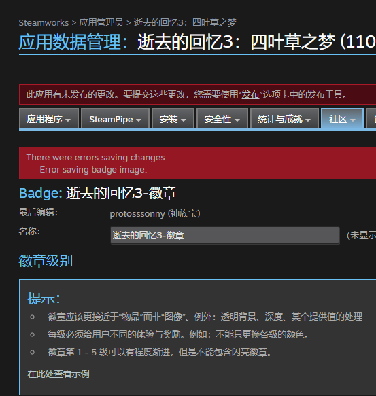Select 'There were errors saving changes:' text

click(97, 158)
